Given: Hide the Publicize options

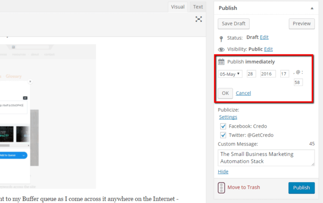Looking at the screenshot, I should [223, 172].
